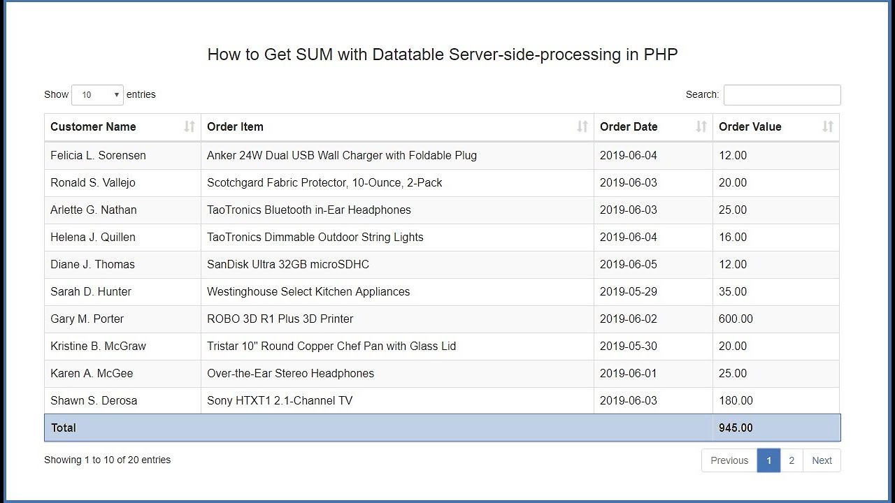Select cell Ronald S. Vallejo
895x503 pixels.
[x=122, y=182]
